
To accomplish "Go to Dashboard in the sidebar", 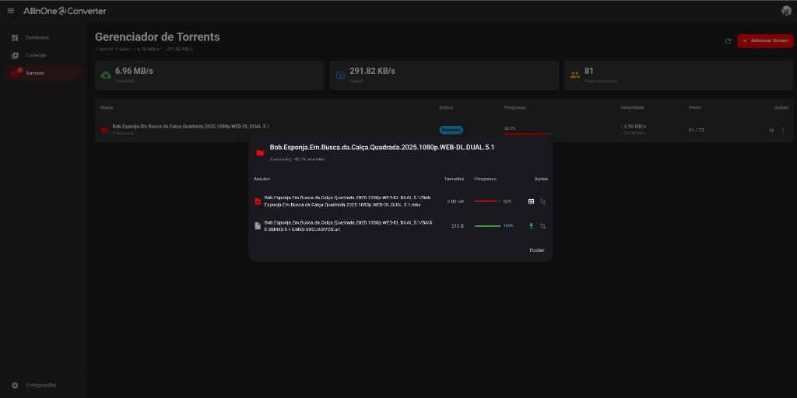I will point(37,37).
